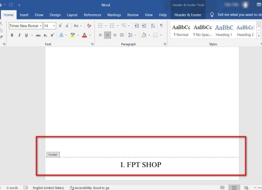Apply Text Highlight Color
Screen dimensions: 262x190
coord(73,35)
